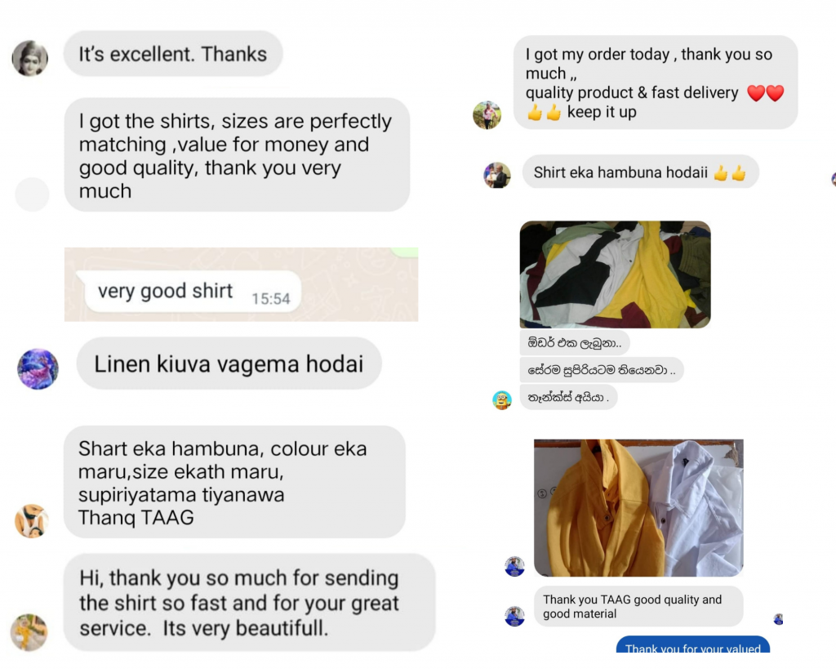Viewport: 836px width, 669px height.
Task: Select the "Linen kiuva vagema hodai" bubble
Action: (x=229, y=363)
